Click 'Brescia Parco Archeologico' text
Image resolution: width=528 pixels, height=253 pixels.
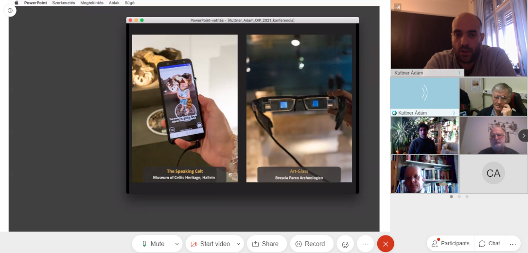299,178
